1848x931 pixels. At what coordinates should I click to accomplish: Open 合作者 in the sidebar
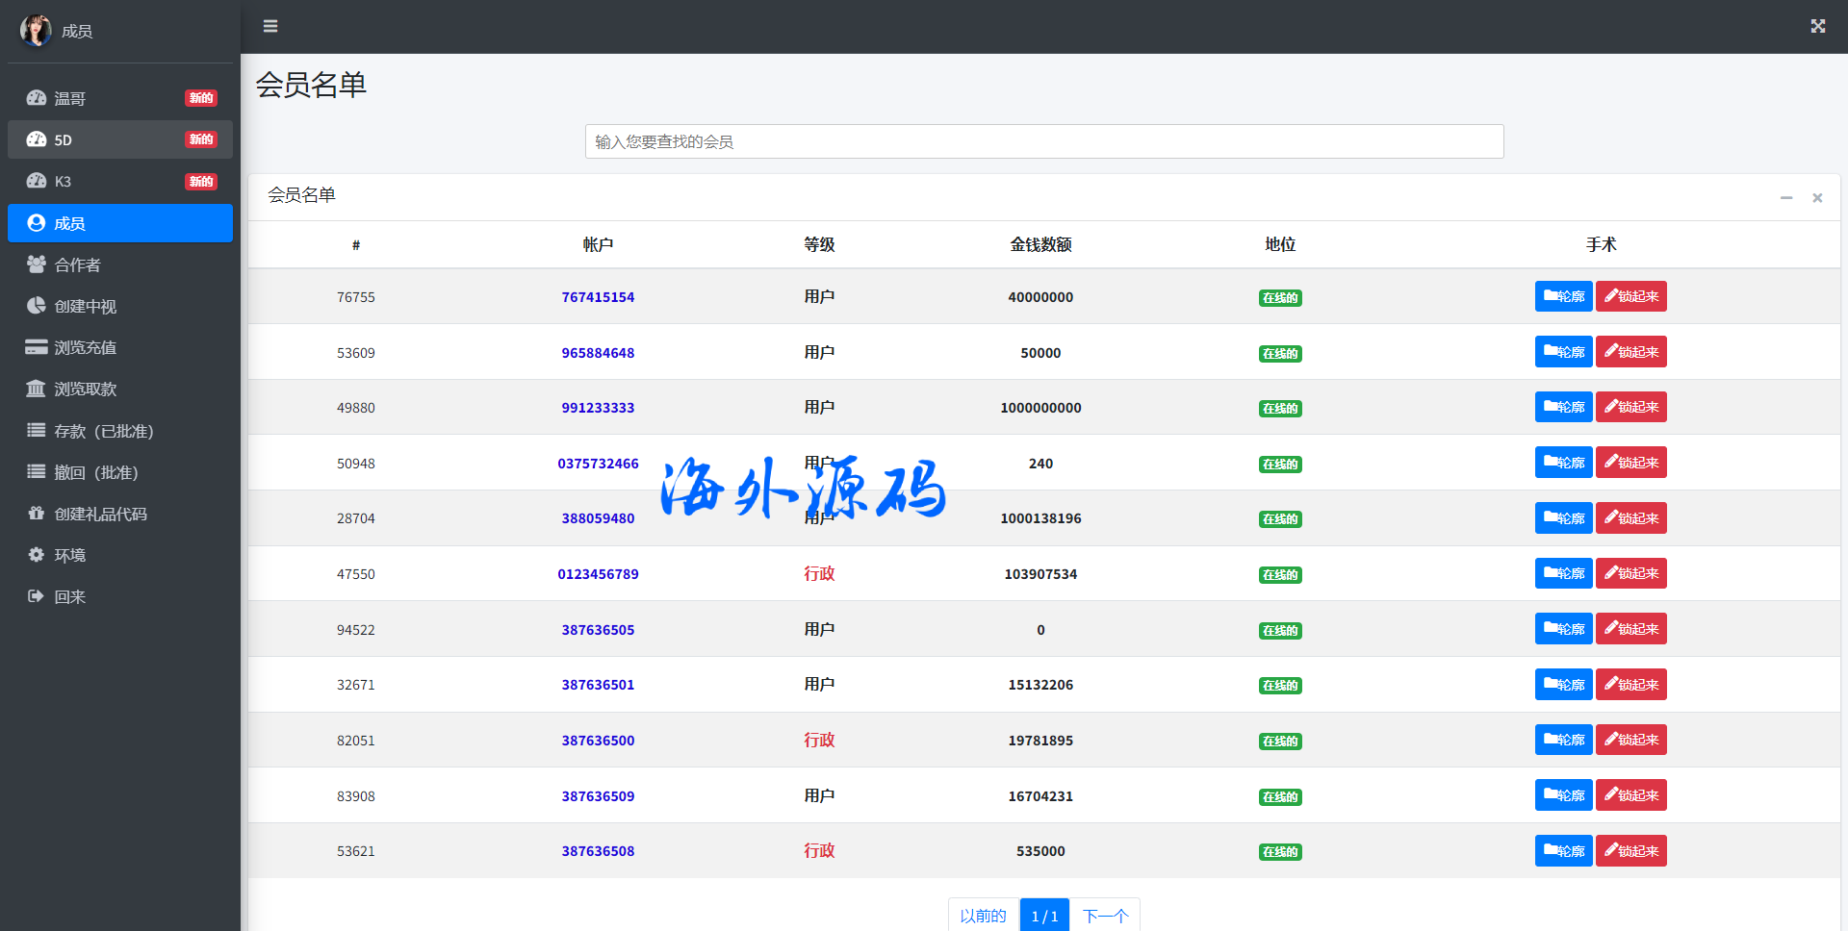(77, 264)
